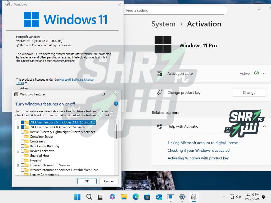Toggle .NET Framework 3.5 checkbox
The width and height of the screenshot is (271, 203).
coord(22,122)
